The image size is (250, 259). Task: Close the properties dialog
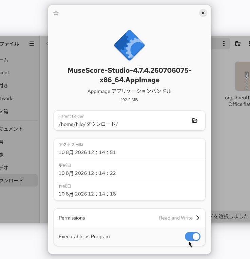click(203, 13)
